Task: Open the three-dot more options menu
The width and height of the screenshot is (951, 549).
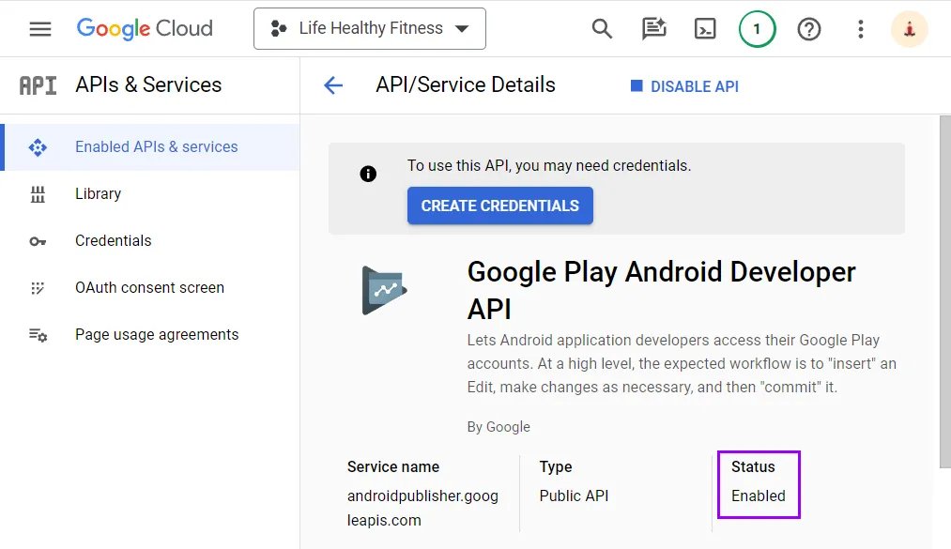Action: [860, 29]
